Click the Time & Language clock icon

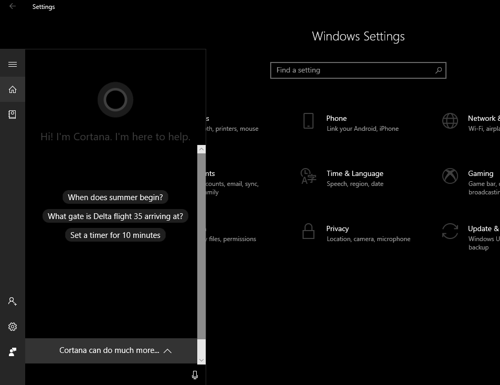[308, 176]
